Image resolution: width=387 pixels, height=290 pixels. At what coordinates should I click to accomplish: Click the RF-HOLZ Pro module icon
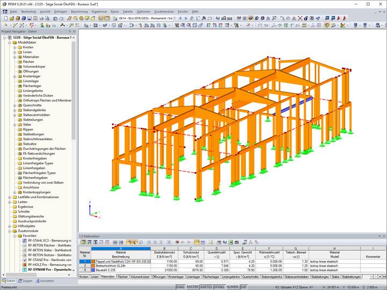(25, 265)
